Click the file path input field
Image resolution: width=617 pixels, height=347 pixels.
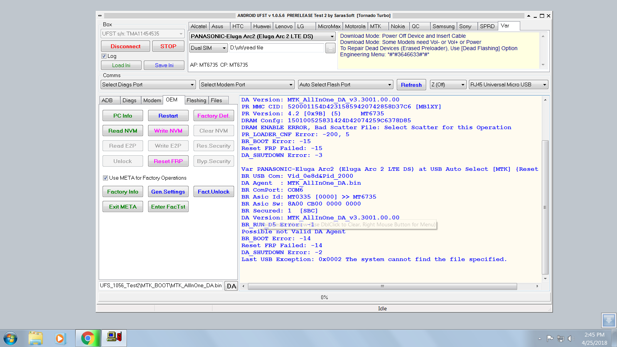(276, 48)
